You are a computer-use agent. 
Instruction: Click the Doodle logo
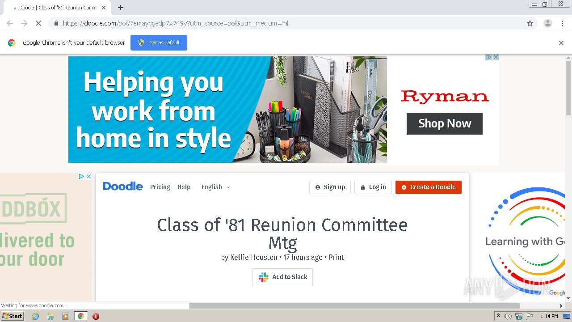(x=123, y=186)
